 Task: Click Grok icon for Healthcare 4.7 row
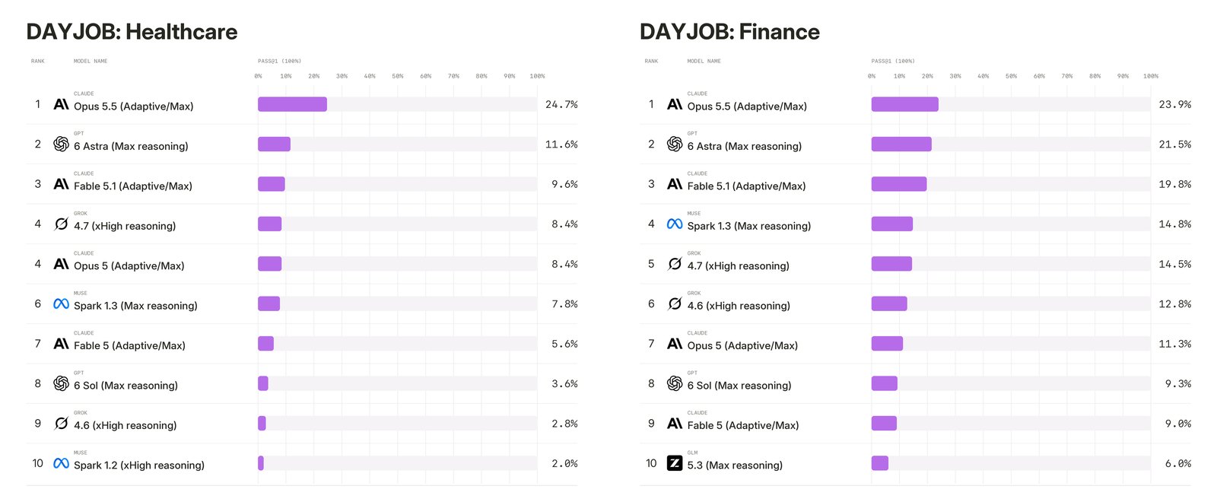click(x=62, y=224)
